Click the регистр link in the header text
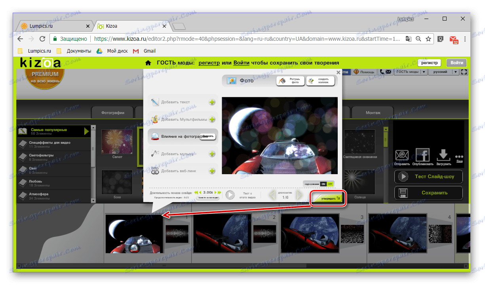This screenshot has width=485, height=285. 209,63
